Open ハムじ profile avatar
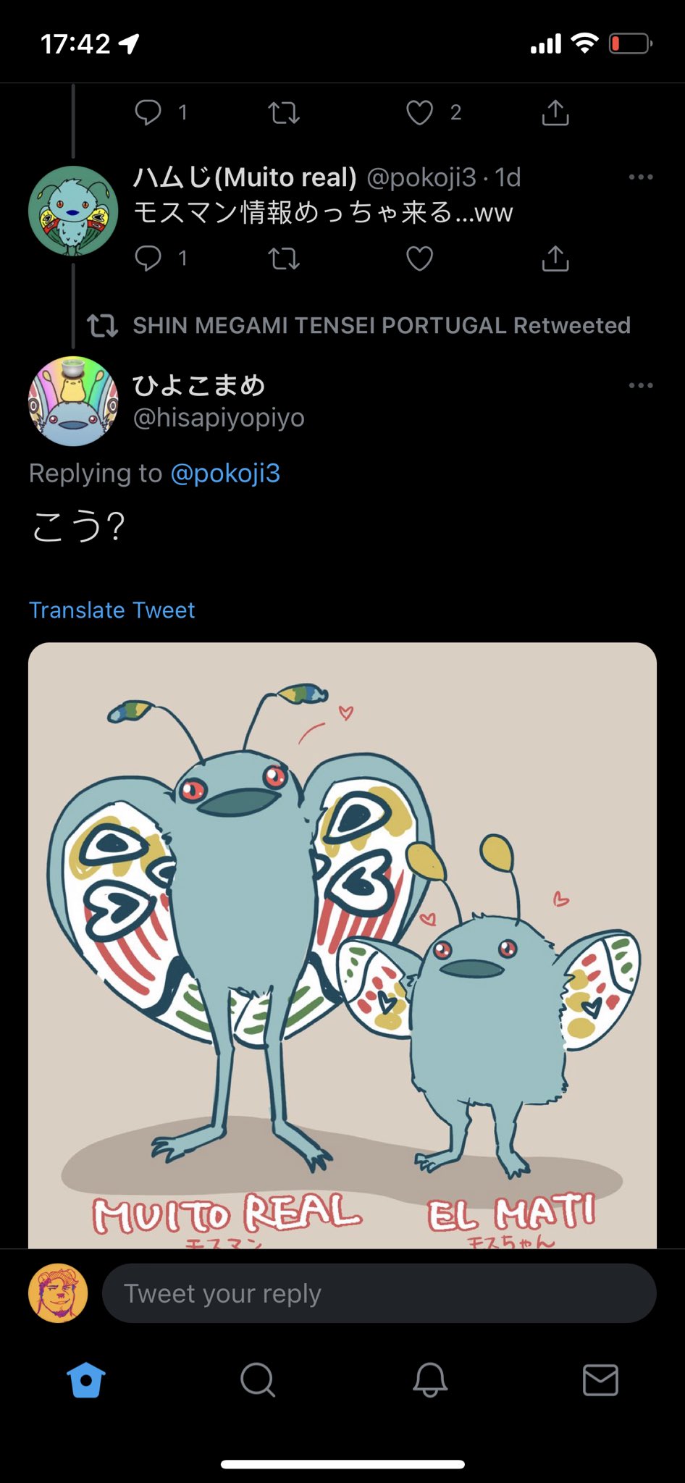The width and height of the screenshot is (685, 1483). coord(73,211)
